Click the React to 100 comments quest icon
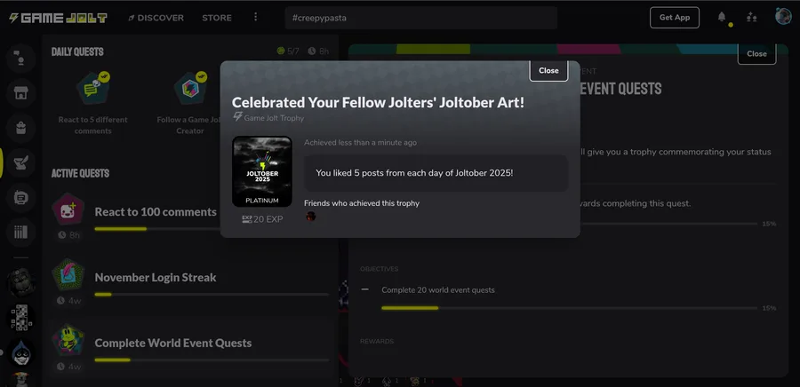The height and width of the screenshot is (387, 800). coord(68,209)
